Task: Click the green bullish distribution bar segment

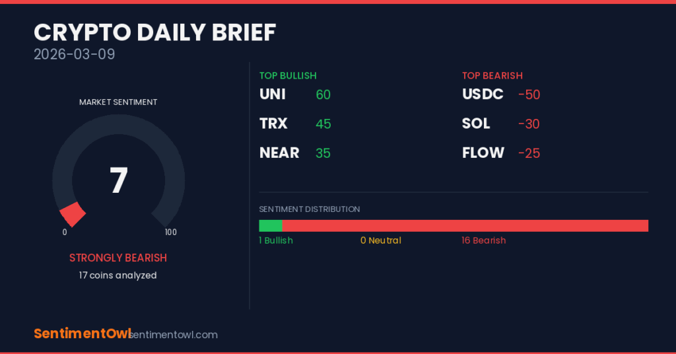Action: click(271, 226)
